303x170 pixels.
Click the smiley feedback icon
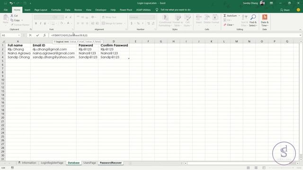click(298, 9)
